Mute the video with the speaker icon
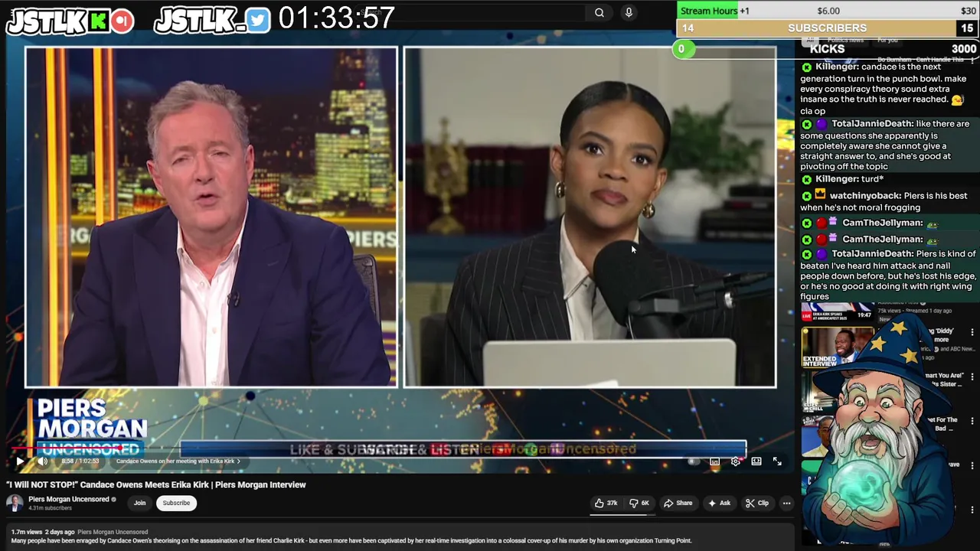 click(43, 461)
